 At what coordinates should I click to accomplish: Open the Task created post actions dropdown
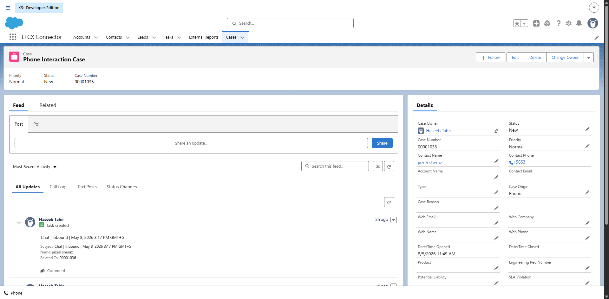point(394,220)
